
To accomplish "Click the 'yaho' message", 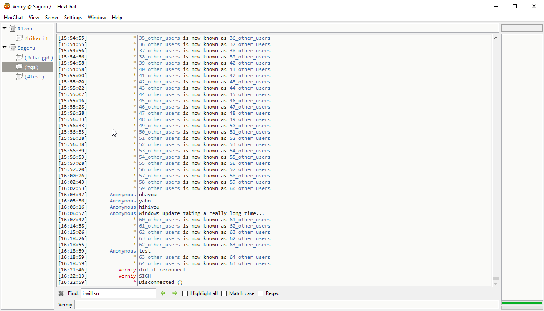I will coord(145,201).
